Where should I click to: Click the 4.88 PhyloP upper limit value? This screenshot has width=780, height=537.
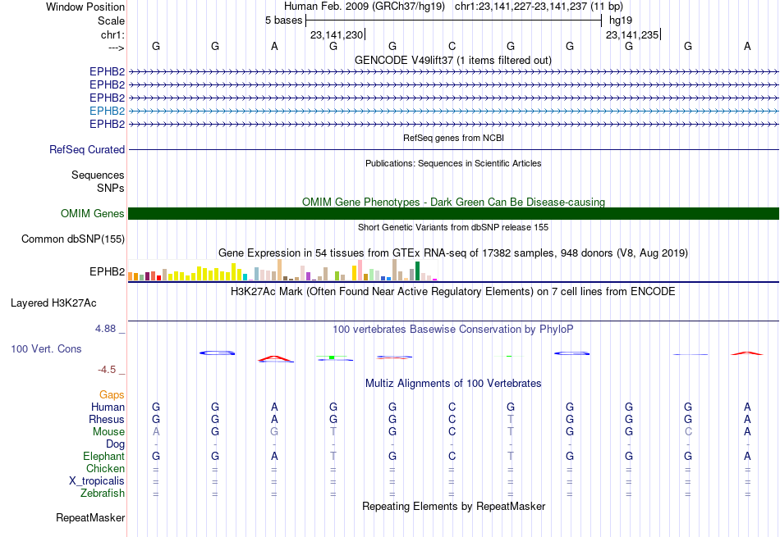click(105, 329)
